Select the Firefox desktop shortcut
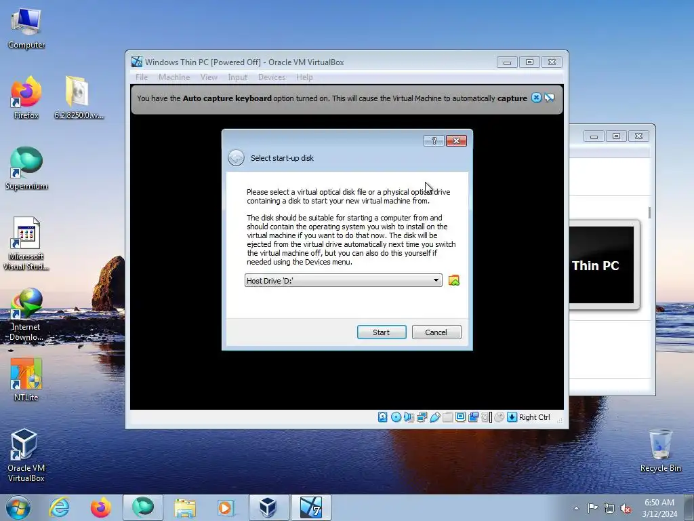 pos(26,98)
